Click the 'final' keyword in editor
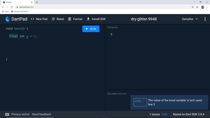The height and width of the screenshot is (118, 210). coord(13,36)
